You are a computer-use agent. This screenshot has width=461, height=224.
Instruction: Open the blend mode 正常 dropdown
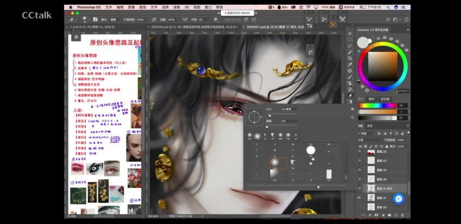369,140
